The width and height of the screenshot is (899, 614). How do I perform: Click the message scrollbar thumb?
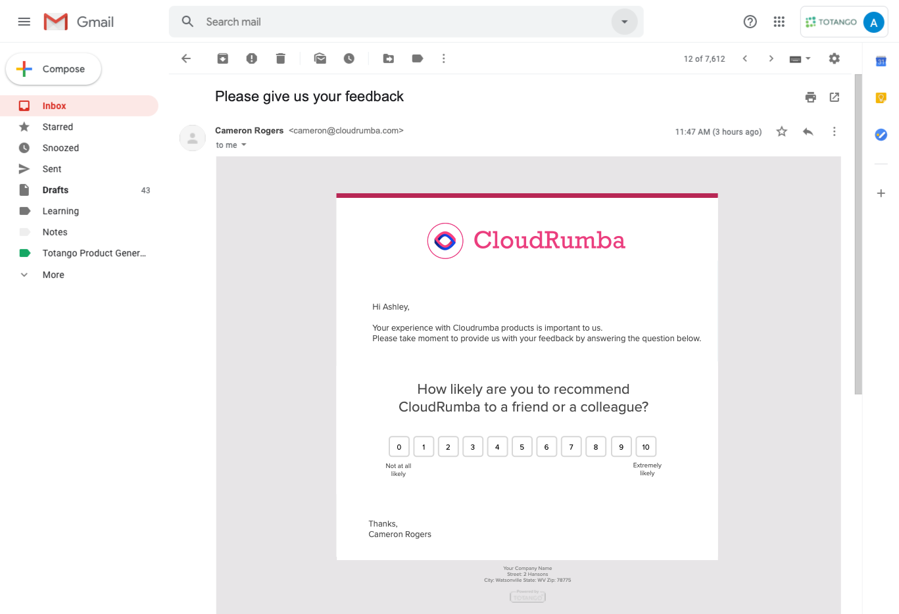pos(858,234)
